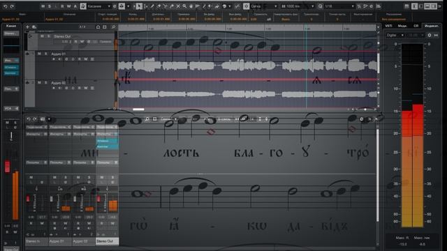Select the Glue tool
Viewport: 447px width, 251px height.
(x=172, y=6)
